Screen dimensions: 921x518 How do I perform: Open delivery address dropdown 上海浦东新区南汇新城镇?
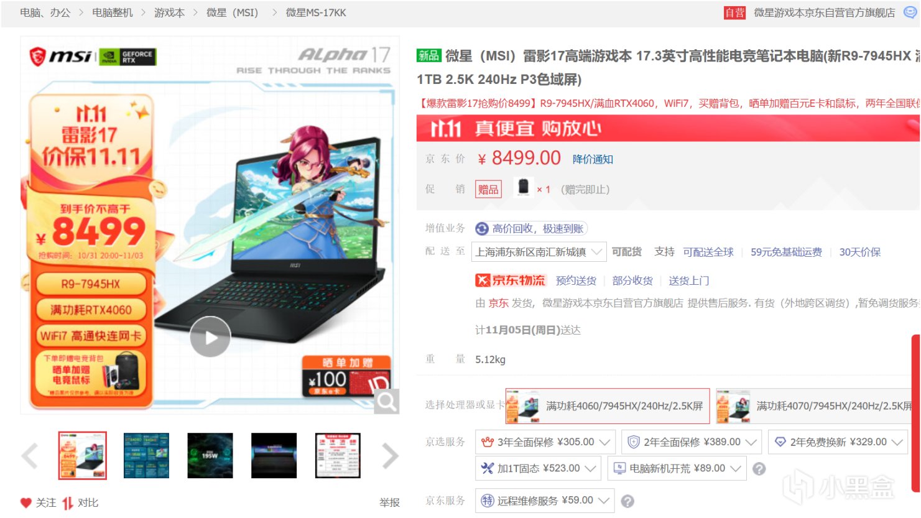[539, 252]
